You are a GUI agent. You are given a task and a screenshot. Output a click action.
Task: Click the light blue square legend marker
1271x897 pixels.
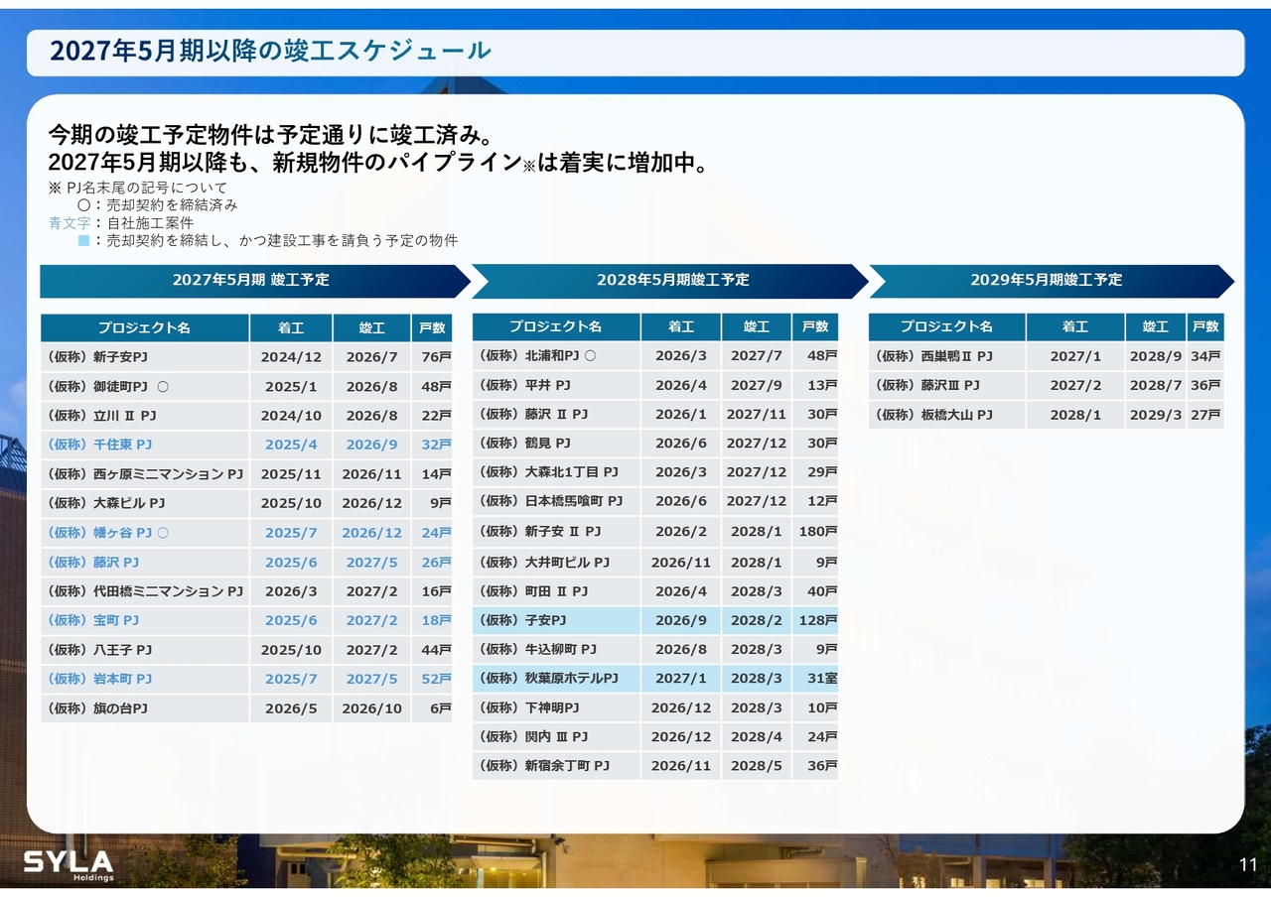pos(83,241)
